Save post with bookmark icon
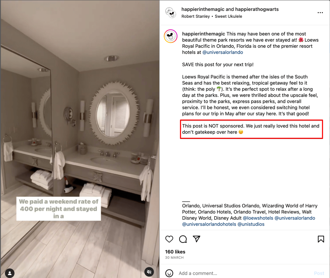The width and height of the screenshot is (330, 278). click(321, 239)
